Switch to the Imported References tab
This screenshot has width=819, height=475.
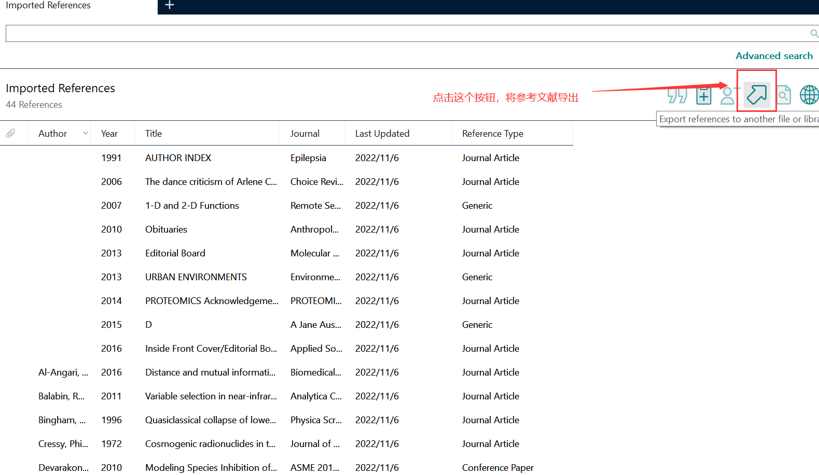click(48, 5)
